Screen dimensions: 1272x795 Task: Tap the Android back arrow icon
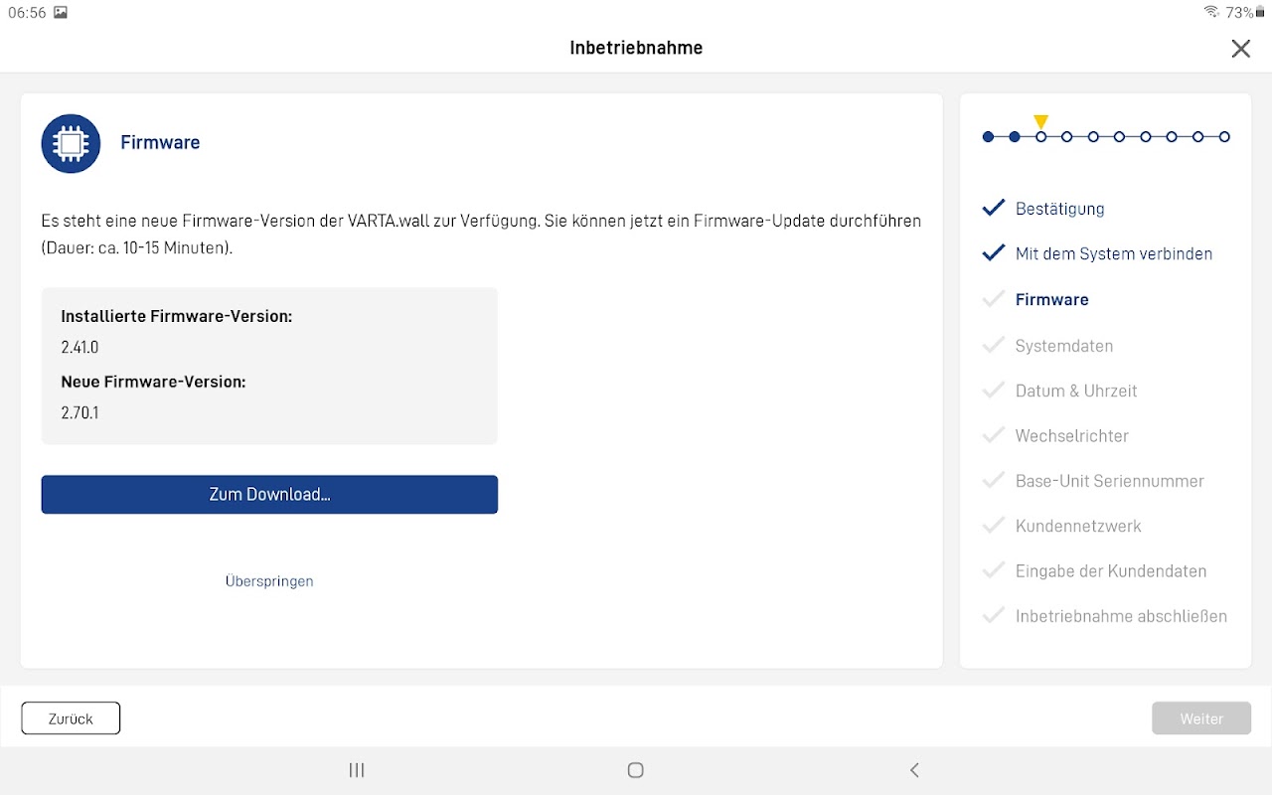914,770
